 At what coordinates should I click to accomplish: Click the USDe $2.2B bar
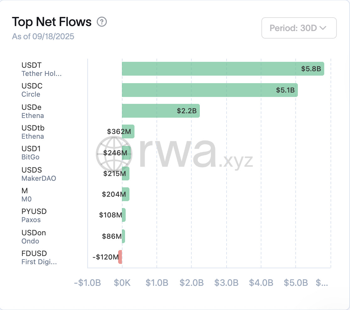(x=160, y=111)
